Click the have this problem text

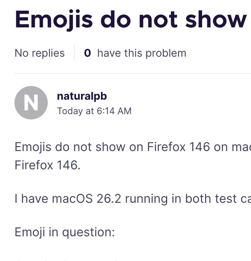click(141, 53)
